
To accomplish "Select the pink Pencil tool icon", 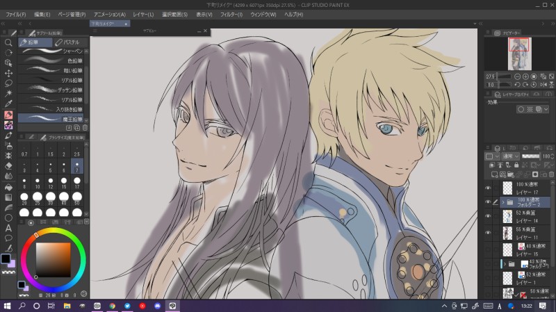I will coord(8,115).
